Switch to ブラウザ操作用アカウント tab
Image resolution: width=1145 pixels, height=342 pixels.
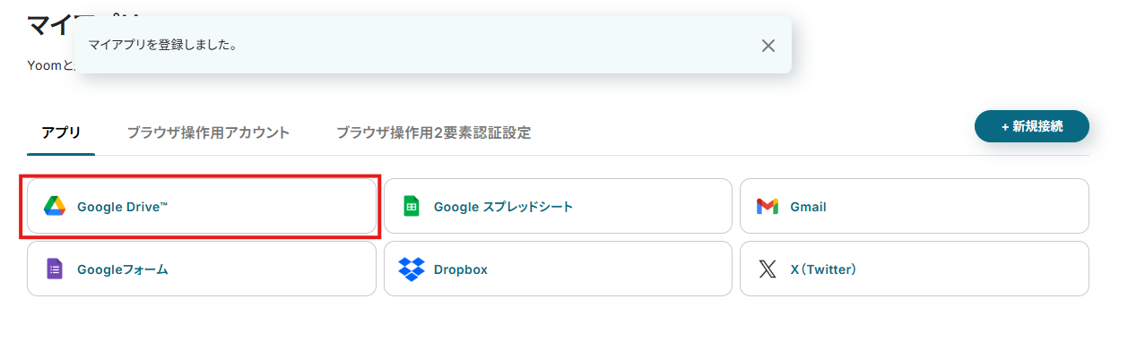208,133
